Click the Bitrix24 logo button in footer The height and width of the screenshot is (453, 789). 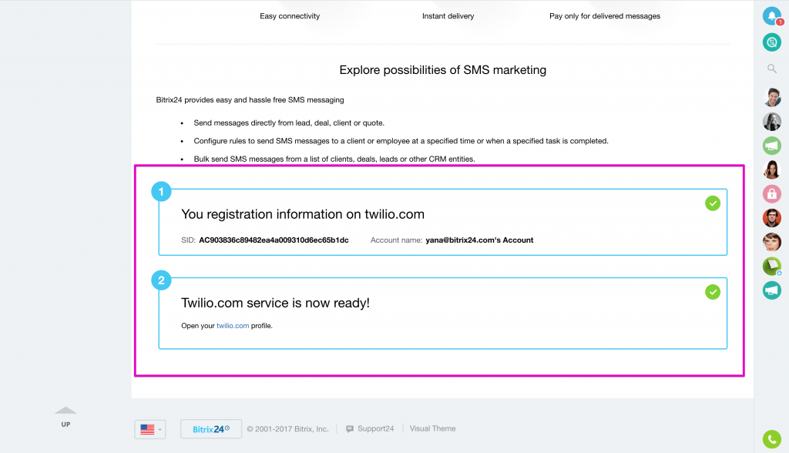211,429
